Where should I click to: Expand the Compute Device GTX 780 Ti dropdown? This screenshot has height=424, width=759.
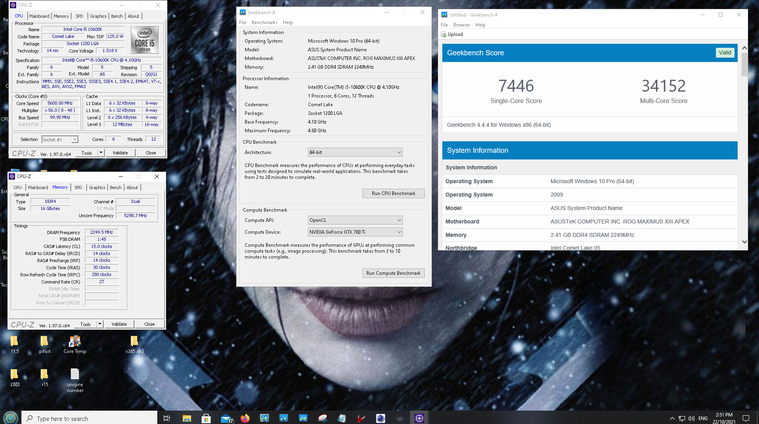[x=355, y=232]
